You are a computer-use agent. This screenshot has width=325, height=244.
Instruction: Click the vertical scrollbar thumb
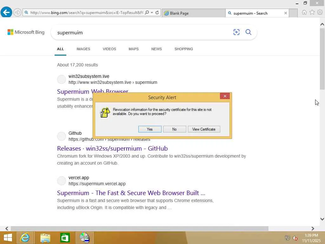point(322,59)
